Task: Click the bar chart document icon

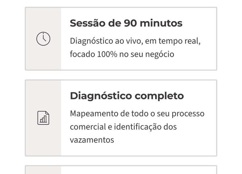Action: coord(43,118)
